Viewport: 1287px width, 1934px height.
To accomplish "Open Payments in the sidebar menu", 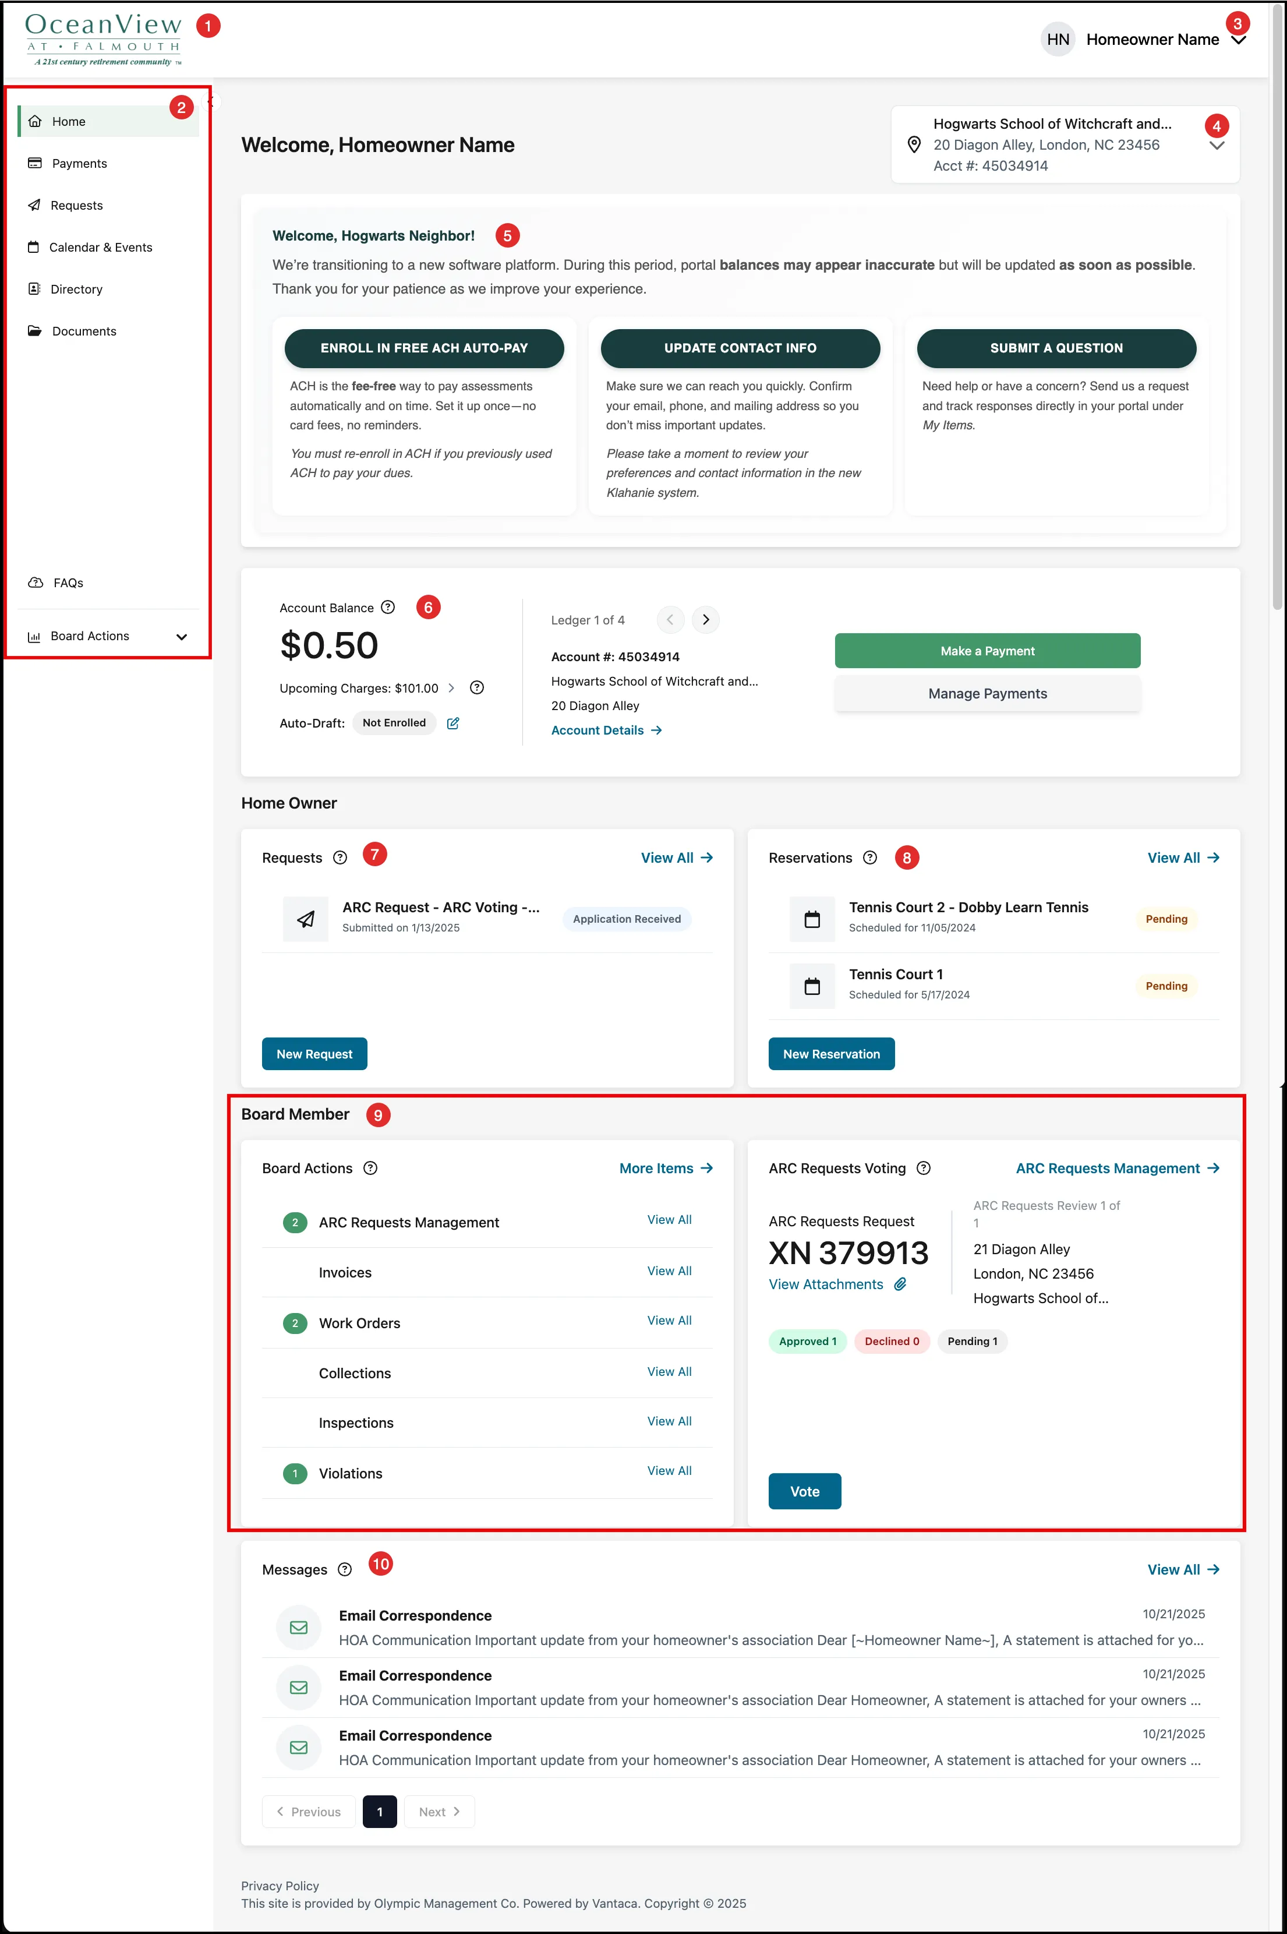I will (79, 163).
